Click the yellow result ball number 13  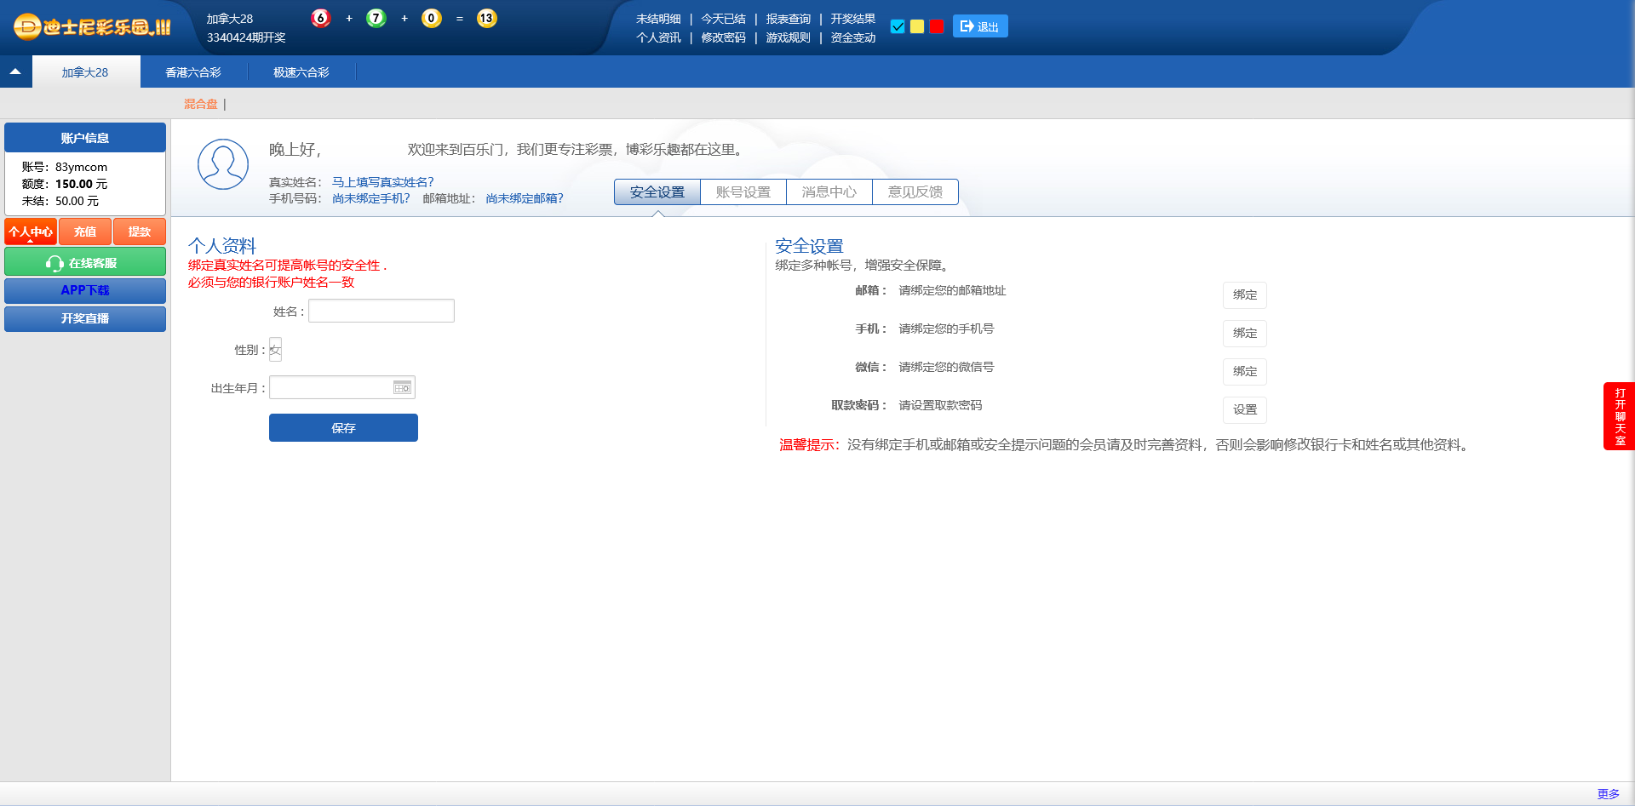point(486,18)
